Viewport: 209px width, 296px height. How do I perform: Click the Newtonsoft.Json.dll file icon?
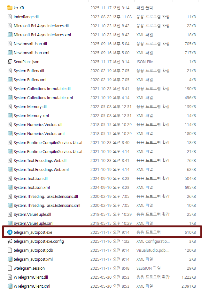point(10,44)
